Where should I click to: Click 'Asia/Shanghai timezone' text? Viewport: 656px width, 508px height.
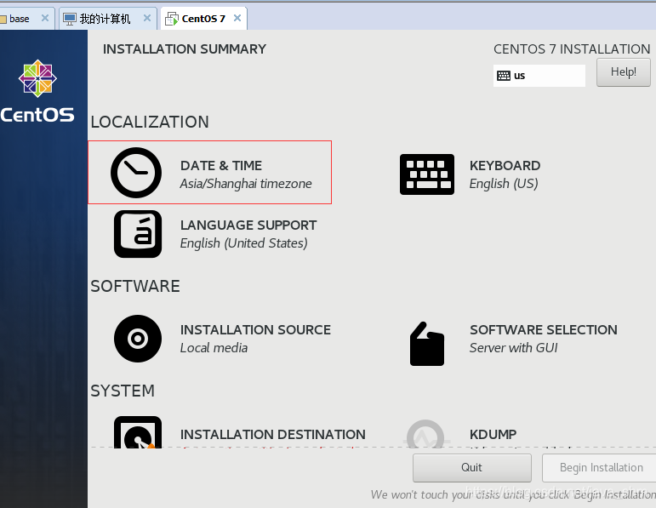tap(246, 184)
